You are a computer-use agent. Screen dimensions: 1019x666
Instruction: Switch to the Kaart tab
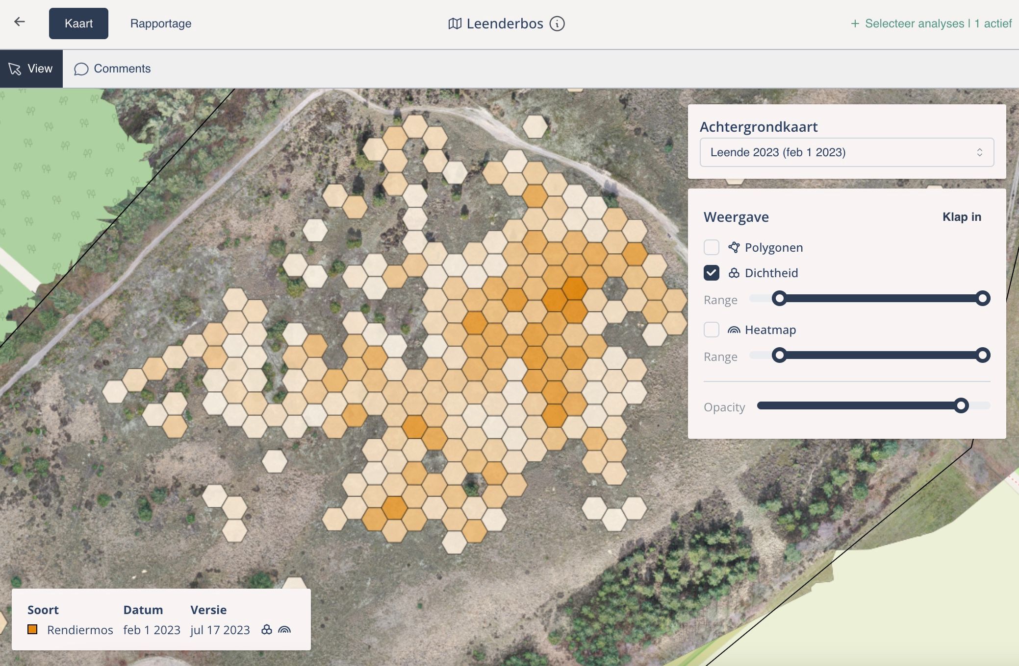click(x=78, y=24)
